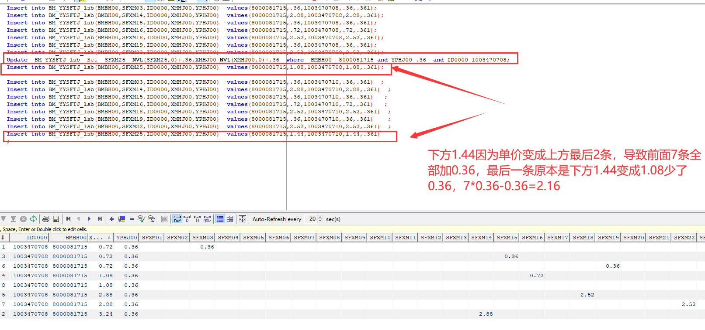Sort by the BMBH00 column header
This screenshot has height=330, width=705.
(69, 238)
